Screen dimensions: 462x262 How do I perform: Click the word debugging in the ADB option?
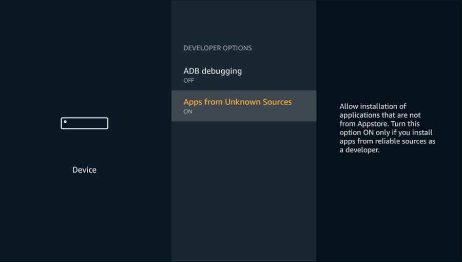[x=222, y=71]
